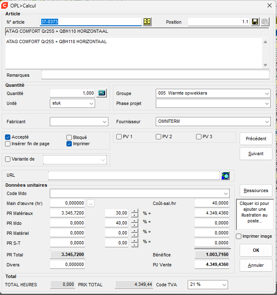Open article lookup icon beside N° article

(147, 22)
